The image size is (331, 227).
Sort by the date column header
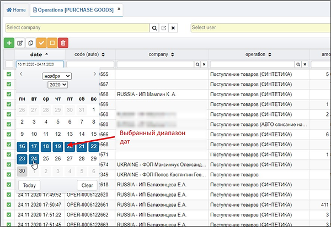(39, 54)
